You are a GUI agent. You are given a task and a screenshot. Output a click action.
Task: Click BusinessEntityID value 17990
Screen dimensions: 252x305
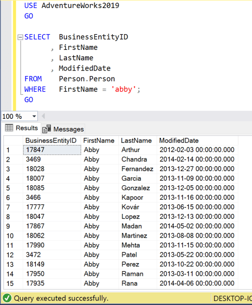click(x=52, y=245)
